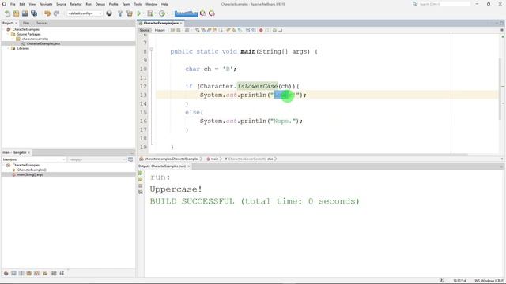Select the CharacterExamples() constructor in Navigator
The width and height of the screenshot is (506, 284).
(32, 170)
